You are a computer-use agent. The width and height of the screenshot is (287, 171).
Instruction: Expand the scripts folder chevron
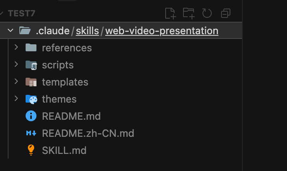point(16,65)
